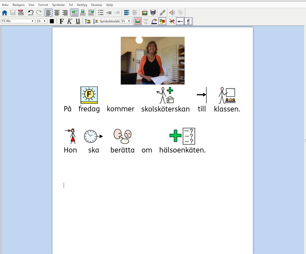Click the left arrow icon in the formatting bar

coord(180,21)
